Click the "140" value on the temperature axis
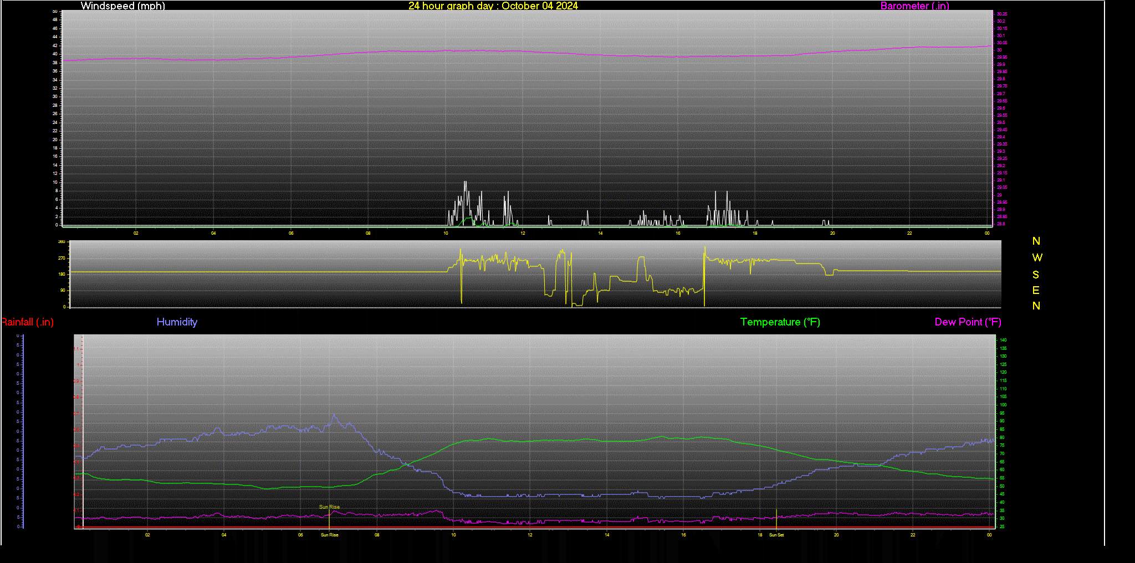Image resolution: width=1135 pixels, height=563 pixels. click(x=1003, y=340)
